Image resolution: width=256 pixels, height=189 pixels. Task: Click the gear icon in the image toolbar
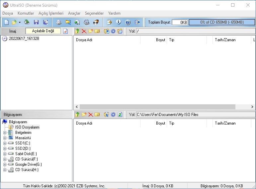[113, 31]
